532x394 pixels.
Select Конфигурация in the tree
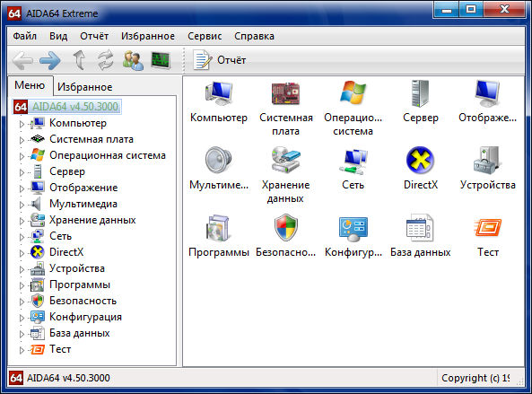coord(85,317)
